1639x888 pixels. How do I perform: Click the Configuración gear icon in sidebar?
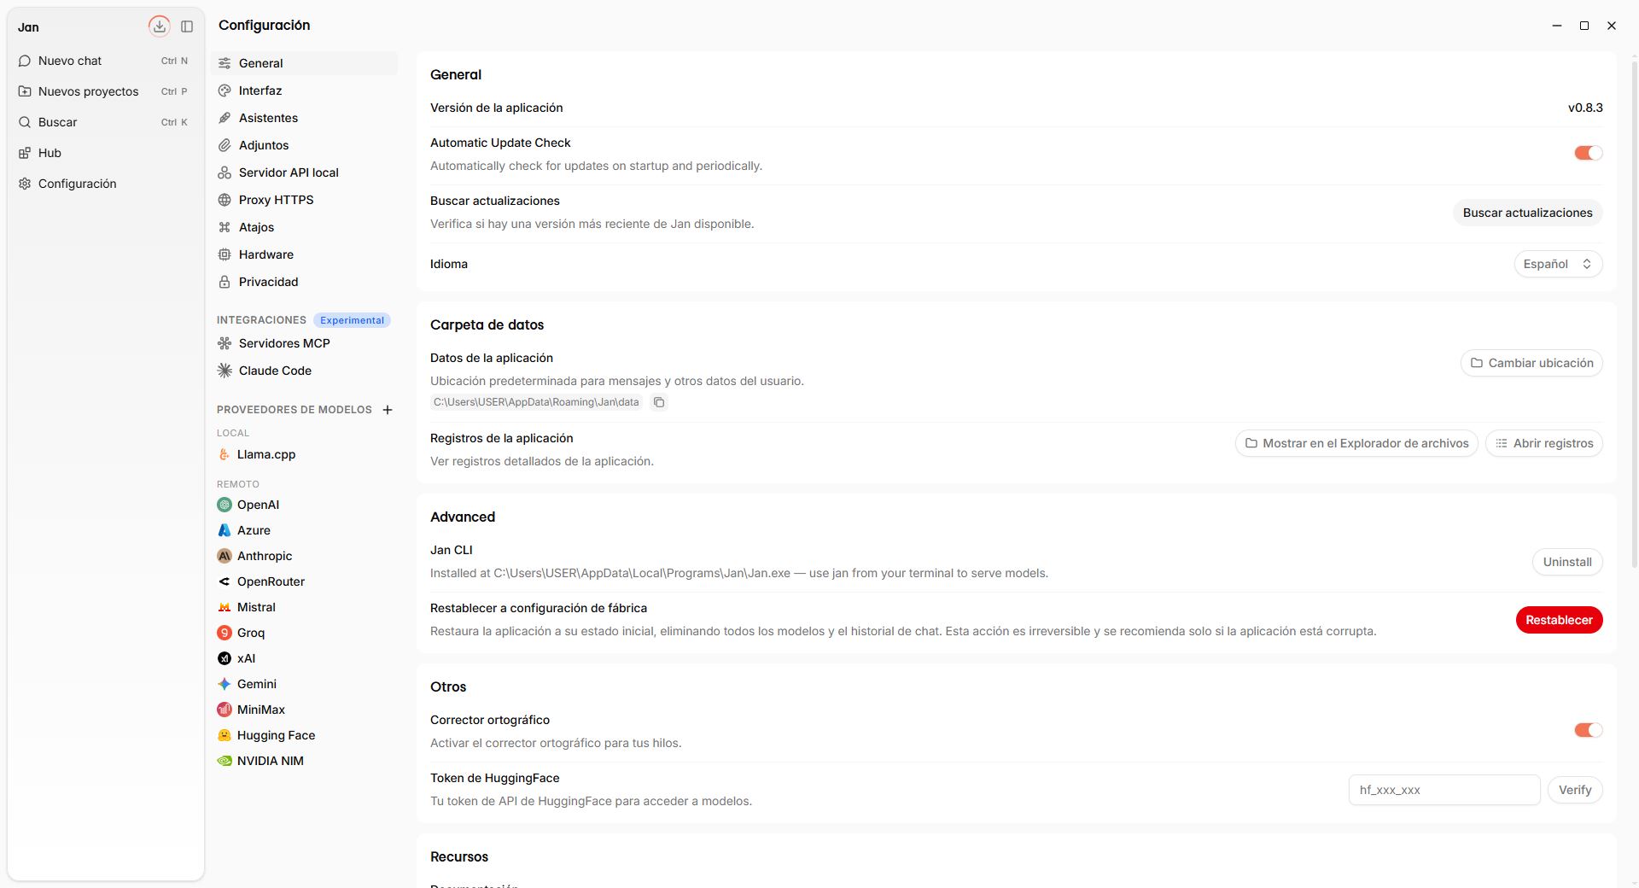click(x=25, y=184)
